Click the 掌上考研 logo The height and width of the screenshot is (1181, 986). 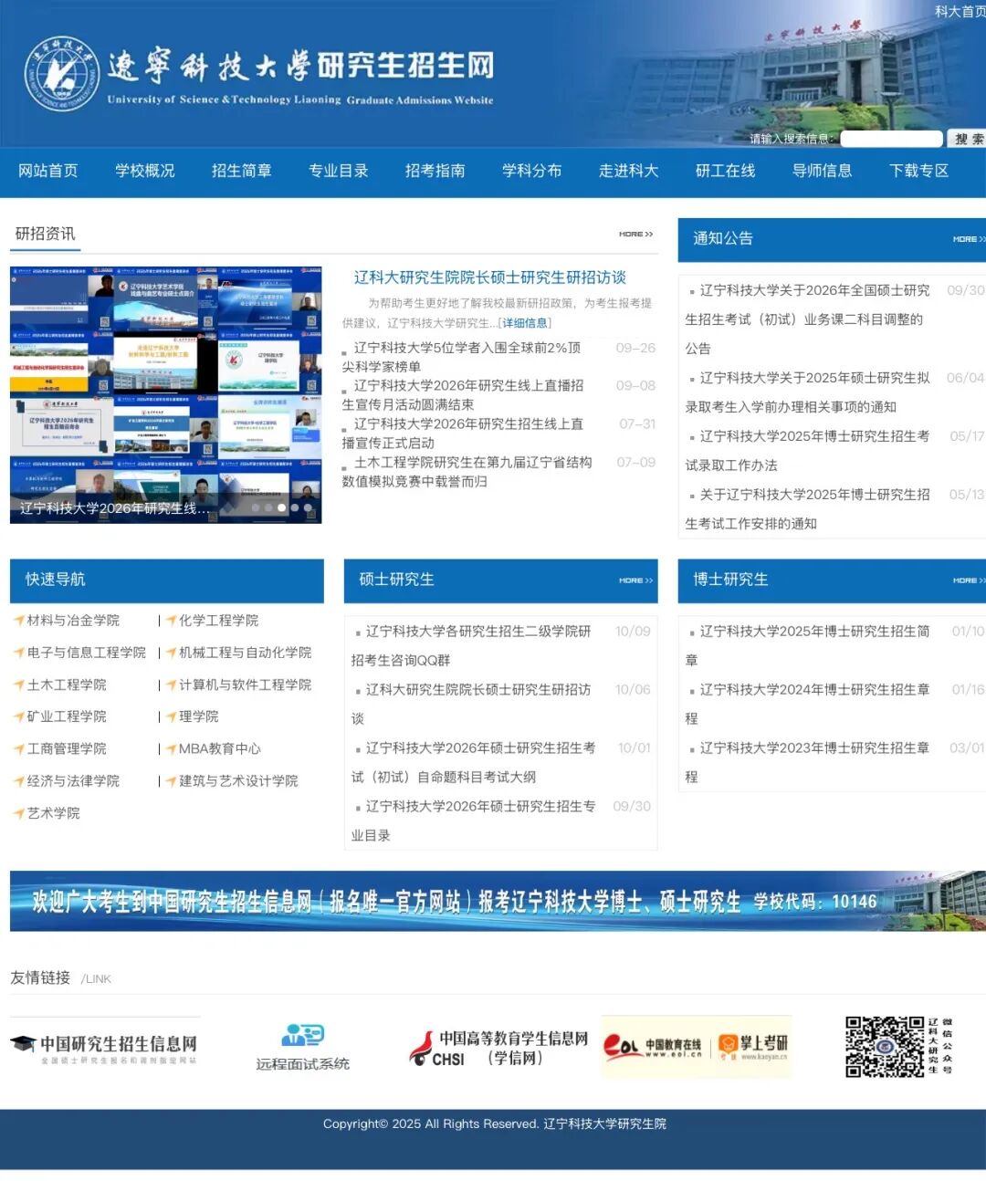[753, 1047]
